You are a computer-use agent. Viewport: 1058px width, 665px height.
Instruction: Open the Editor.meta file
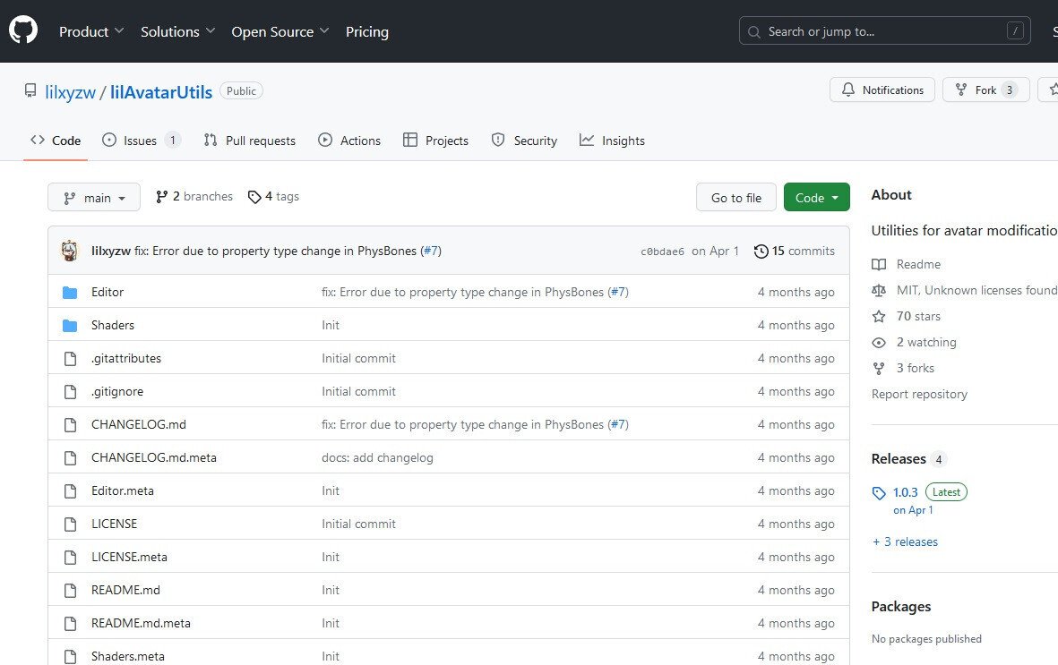pyautogui.click(x=122, y=490)
